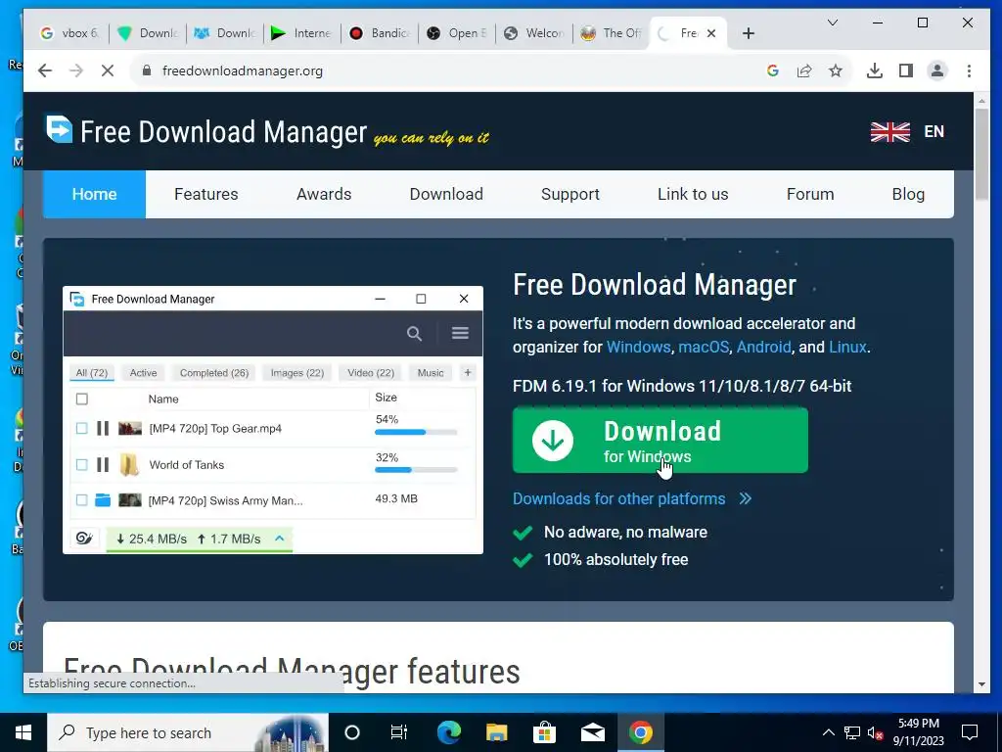Viewport: 1002px width, 752px height.
Task: Open the Link to us nav item
Action: pyautogui.click(x=693, y=195)
